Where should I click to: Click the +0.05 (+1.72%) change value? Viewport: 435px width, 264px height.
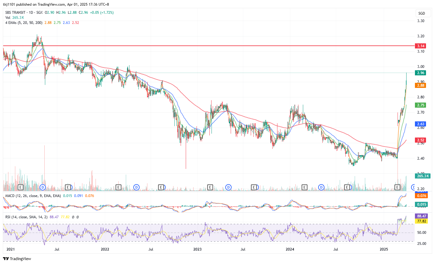(102, 13)
